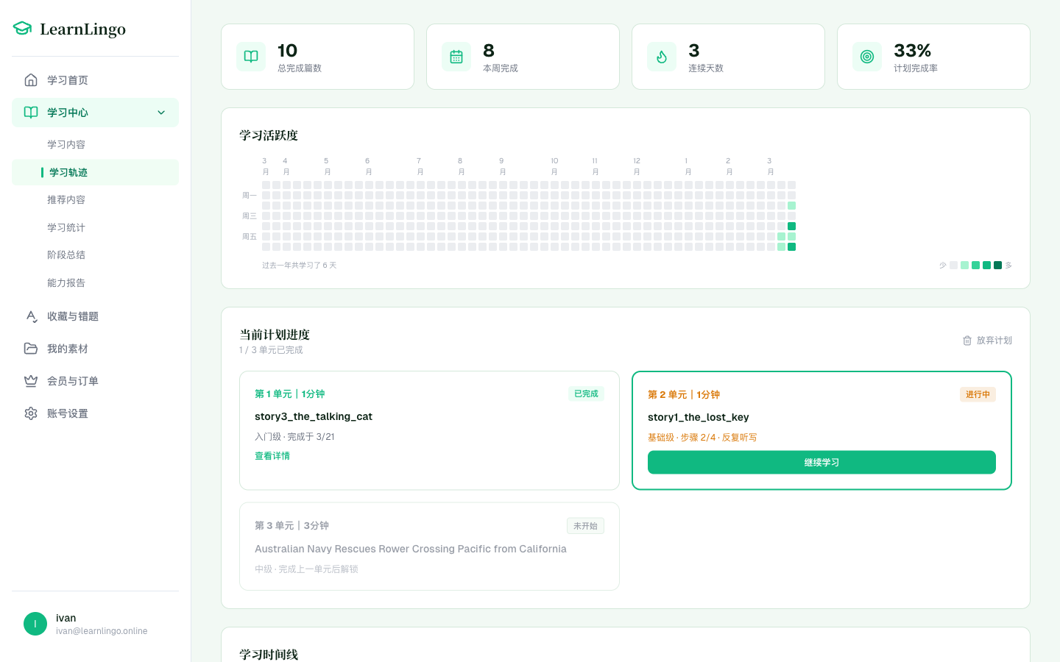Viewport: 1060px width, 662px height.
Task: Open the 能力报告 page
Action: click(x=66, y=282)
